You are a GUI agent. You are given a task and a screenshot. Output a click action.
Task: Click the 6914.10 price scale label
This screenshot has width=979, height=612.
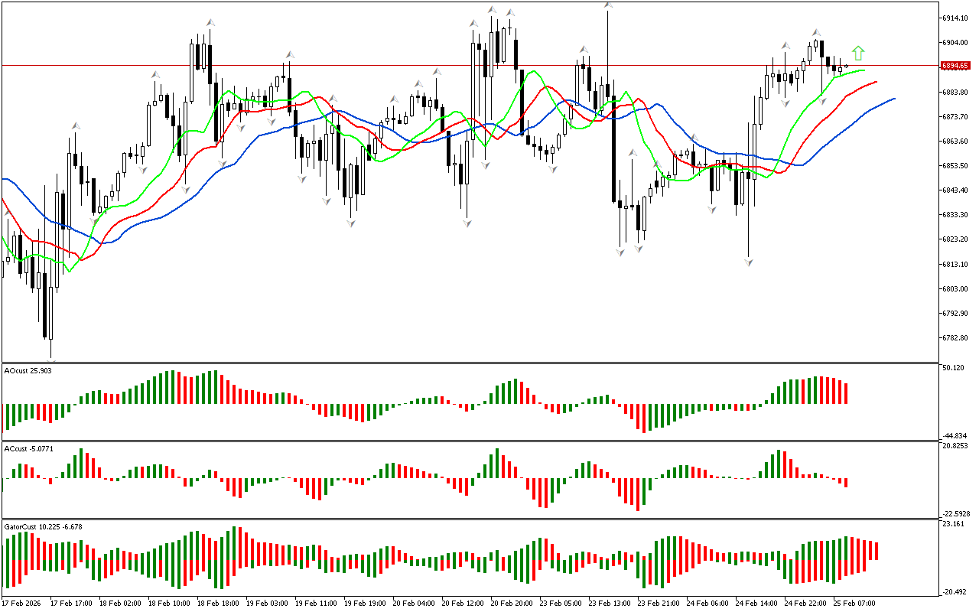955,18
